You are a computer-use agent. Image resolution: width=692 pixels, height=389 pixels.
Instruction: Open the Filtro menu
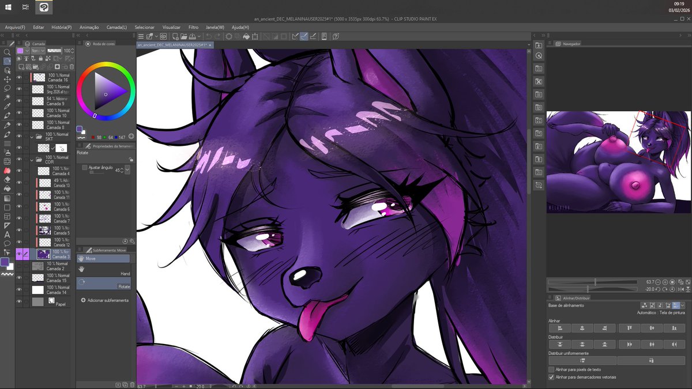point(193,27)
